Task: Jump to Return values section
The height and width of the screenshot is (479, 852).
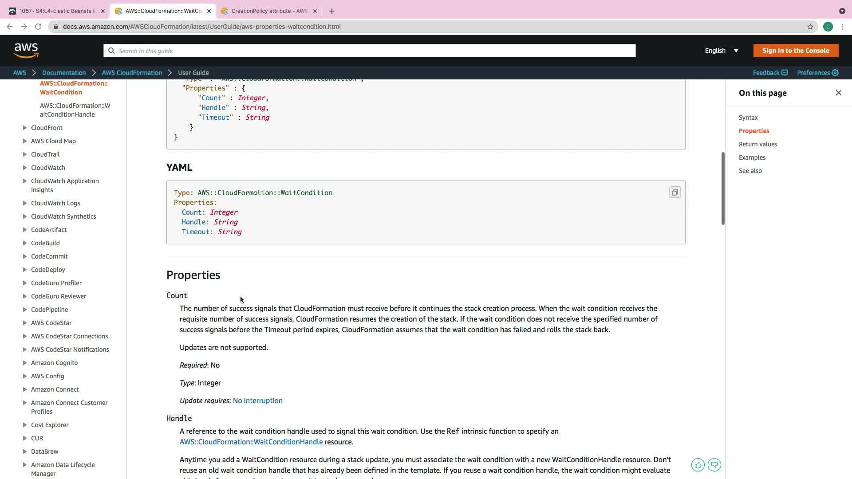Action: 757,144
